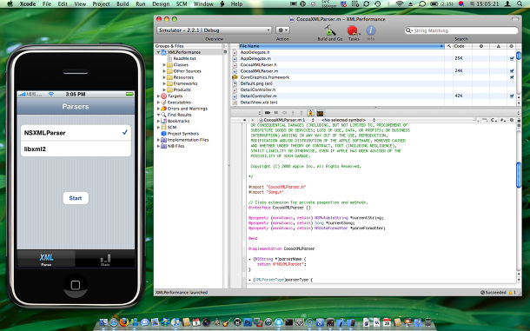Expand the Frameworks folder
530x331 pixels.
[x=164, y=83]
